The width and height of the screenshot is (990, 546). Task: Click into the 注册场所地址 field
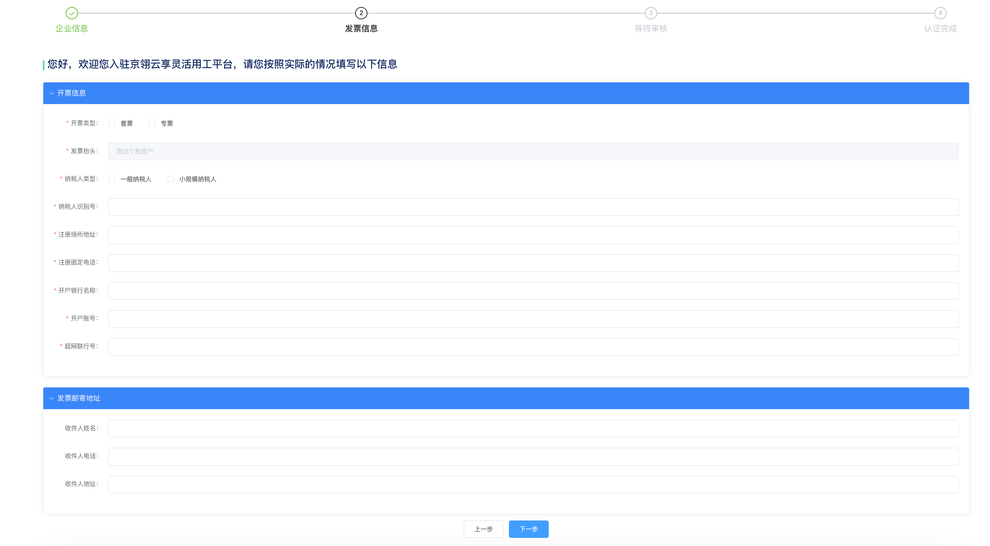tap(533, 235)
